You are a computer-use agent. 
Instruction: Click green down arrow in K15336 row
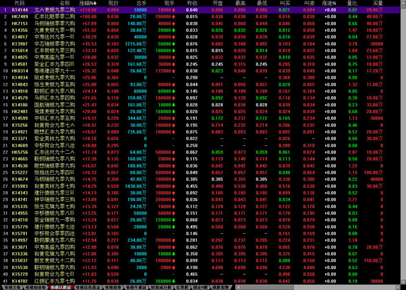click(x=173, y=254)
